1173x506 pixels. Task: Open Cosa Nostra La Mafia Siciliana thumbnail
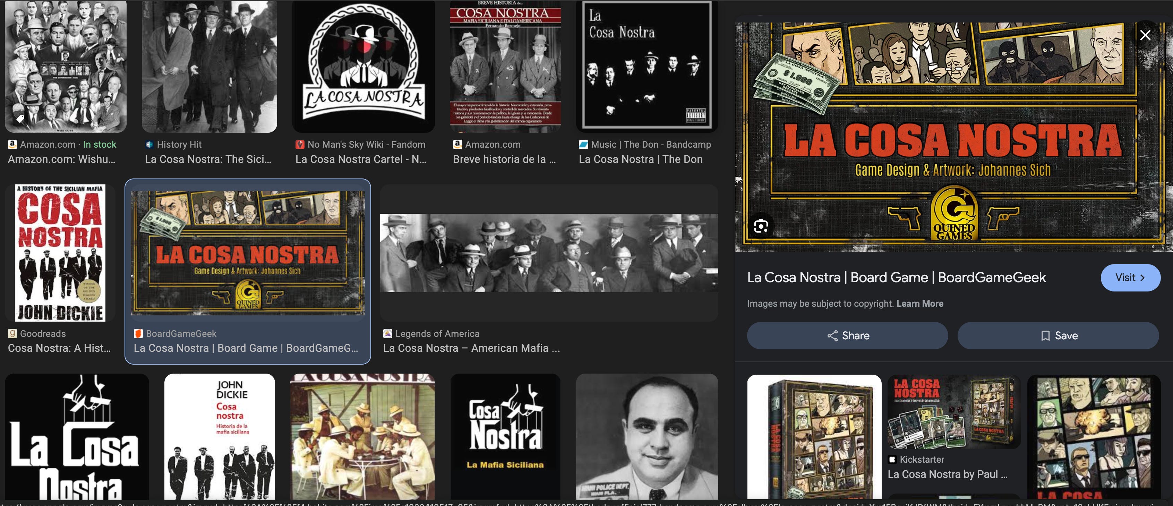coord(505,437)
